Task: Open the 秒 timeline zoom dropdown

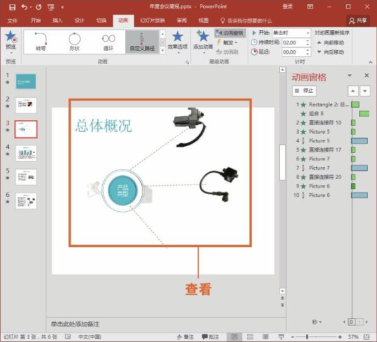Action: click(x=317, y=322)
